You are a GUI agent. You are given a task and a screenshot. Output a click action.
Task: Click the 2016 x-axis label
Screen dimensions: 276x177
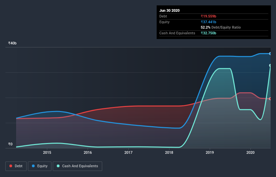pyautogui.click(x=88, y=152)
